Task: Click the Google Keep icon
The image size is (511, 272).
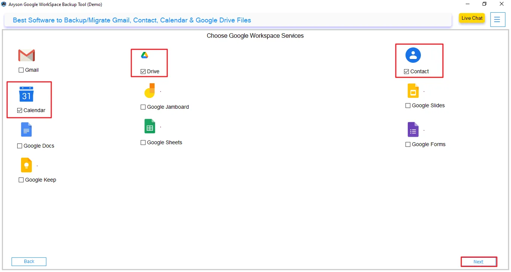Action: (x=26, y=165)
